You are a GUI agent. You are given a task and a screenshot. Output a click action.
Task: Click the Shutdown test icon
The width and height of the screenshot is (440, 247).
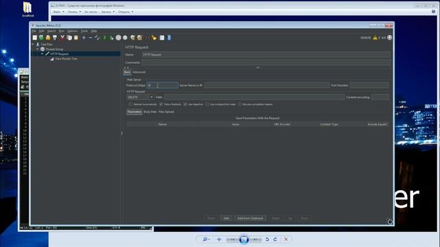pyautogui.click(x=125, y=38)
